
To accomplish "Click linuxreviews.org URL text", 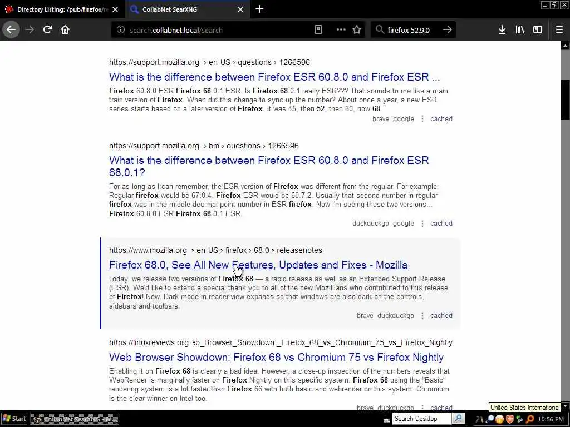I will 281,342.
